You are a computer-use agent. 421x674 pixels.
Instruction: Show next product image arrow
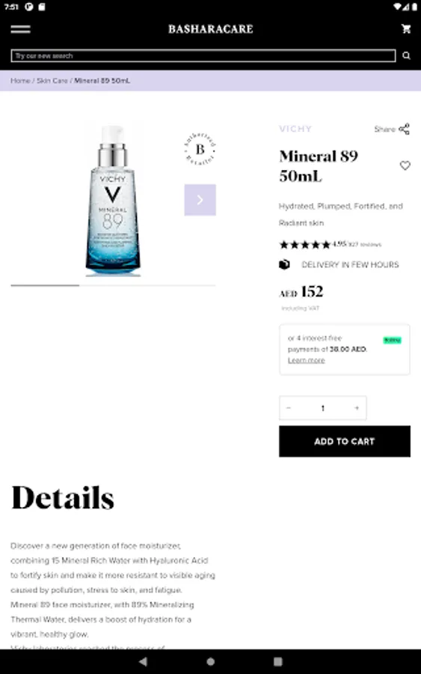click(x=200, y=200)
